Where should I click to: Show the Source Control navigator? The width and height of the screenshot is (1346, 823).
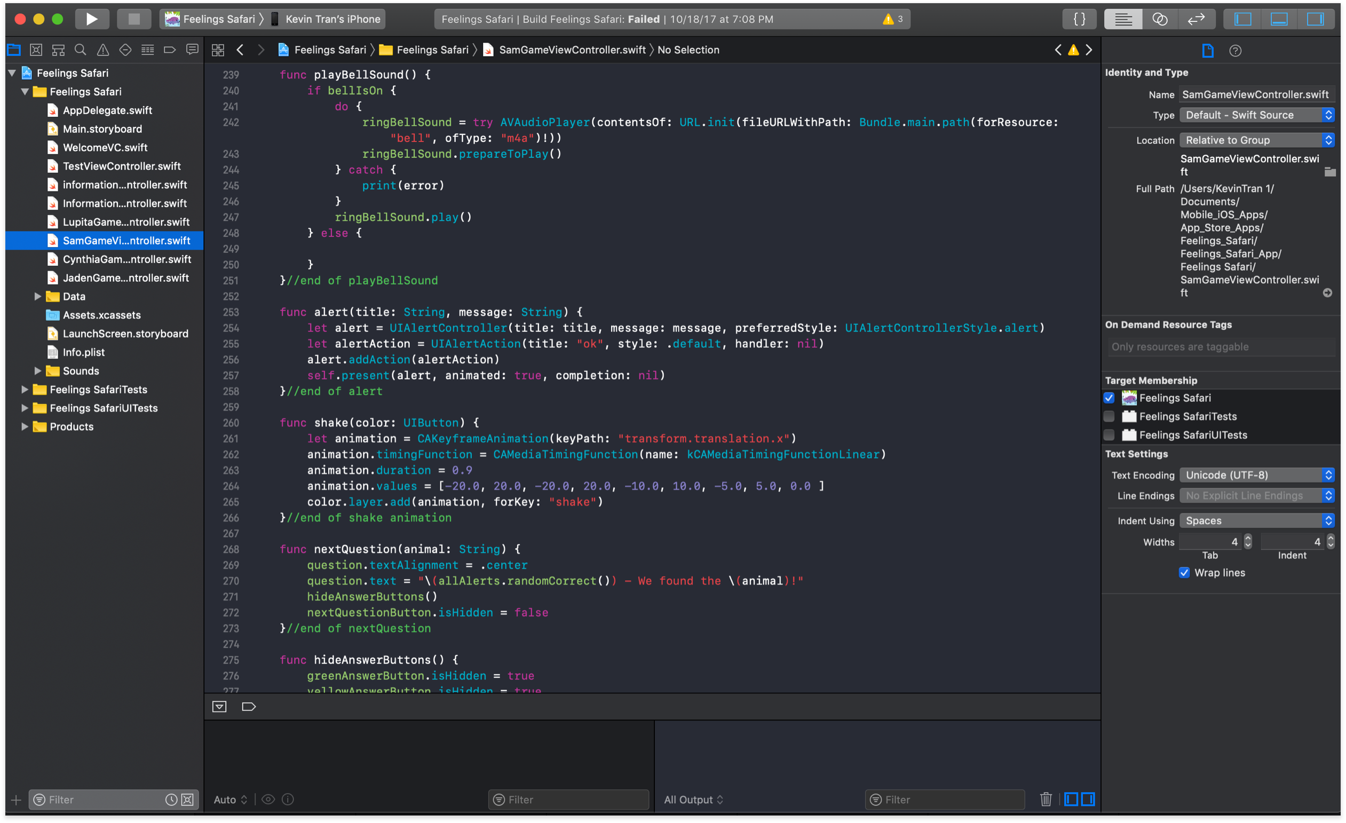36,50
